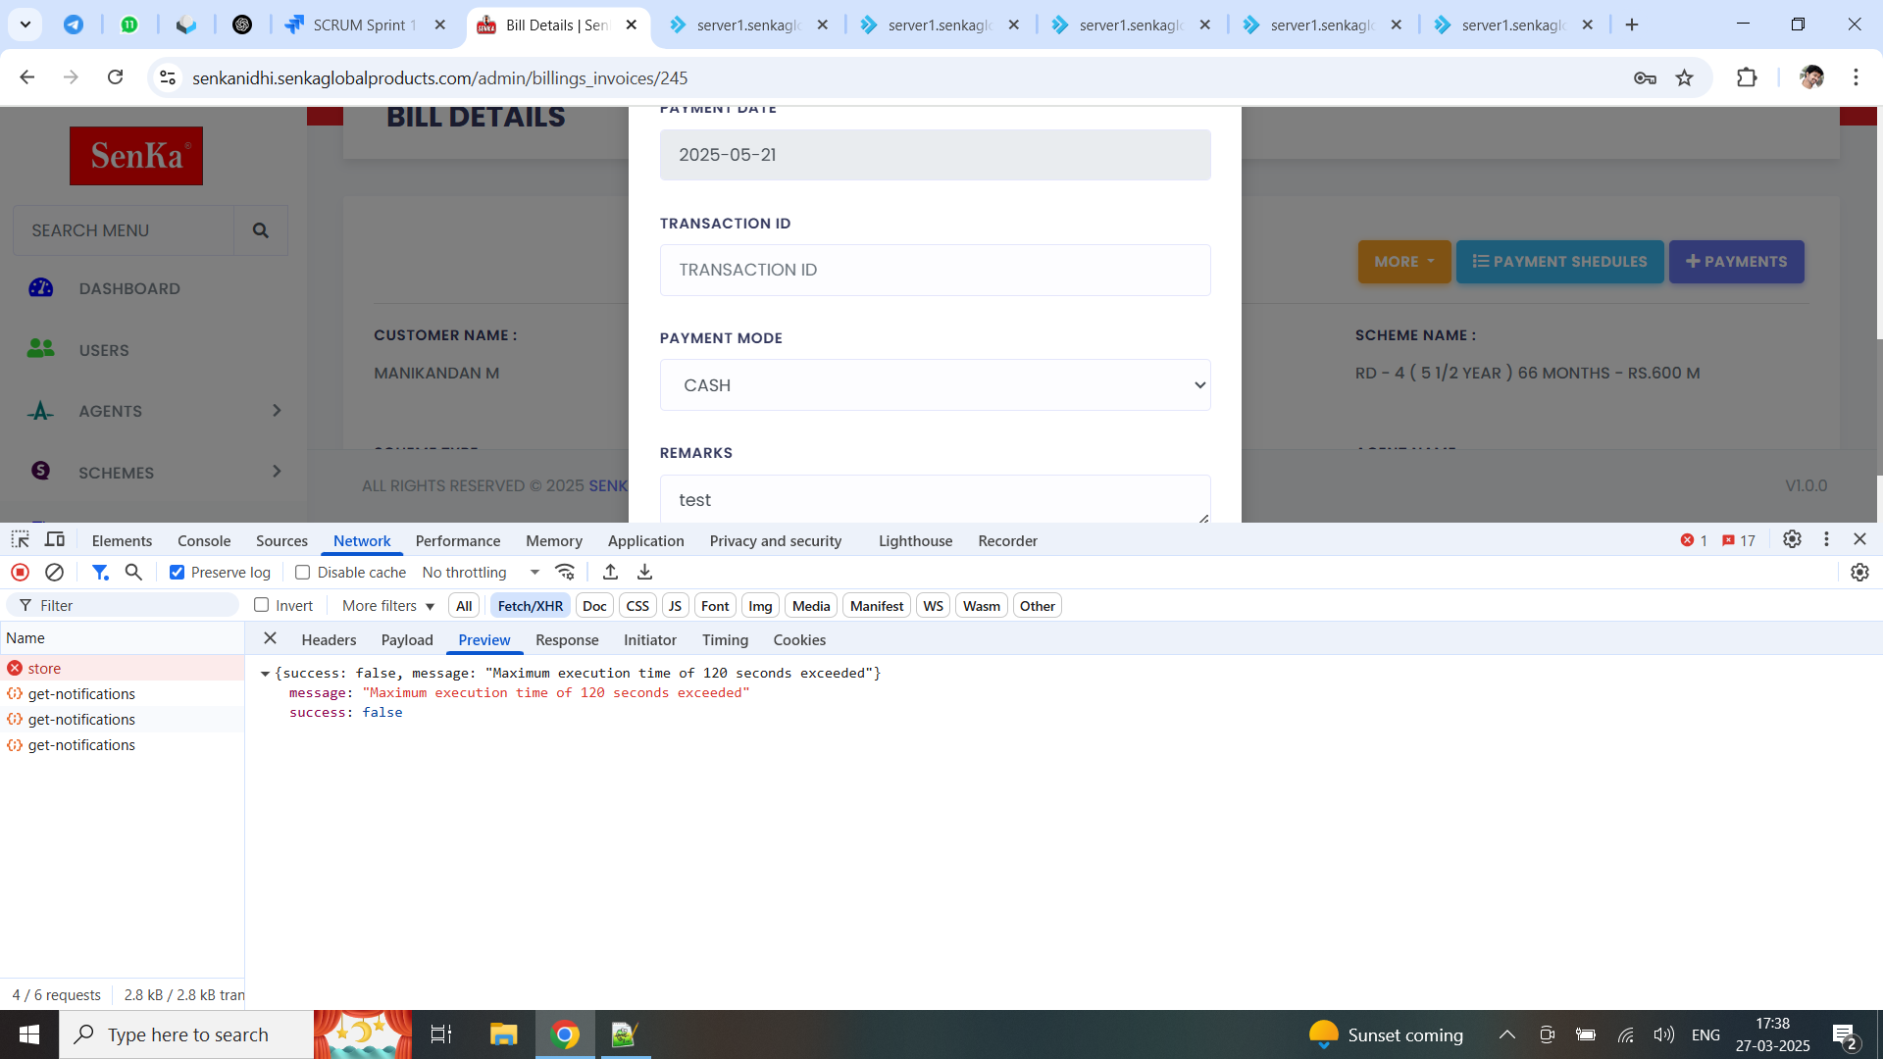Enable the Disable cache checkbox
Viewport: 1883px width, 1059px height.
pyautogui.click(x=303, y=573)
